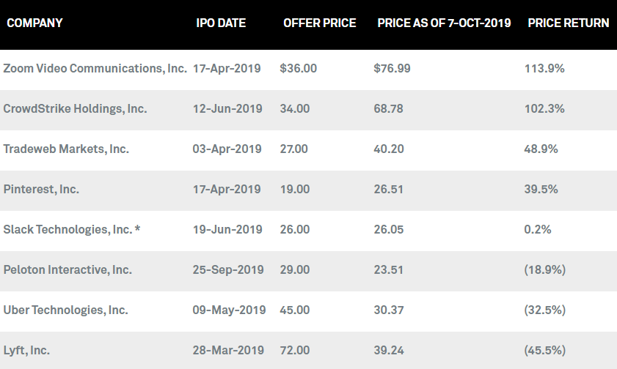Click the COMPANY column header
This screenshot has width=617, height=369.
(x=34, y=23)
